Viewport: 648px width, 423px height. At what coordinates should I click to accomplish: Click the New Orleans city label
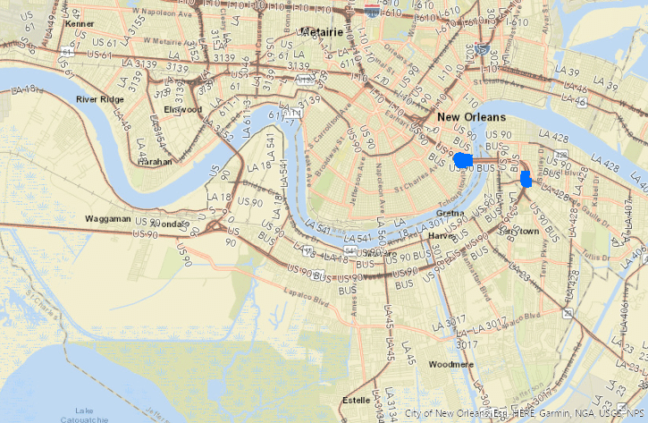click(472, 117)
